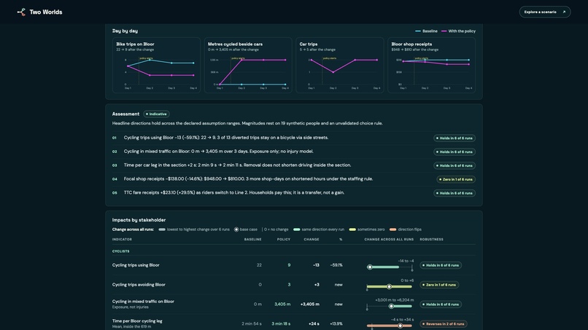Open the Bloor shop receipts chart
Screen dimensions: 588x330
click(431, 65)
